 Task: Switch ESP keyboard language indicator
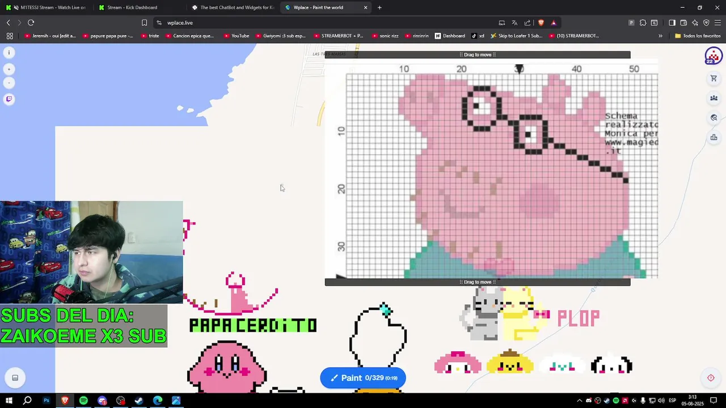click(673, 401)
